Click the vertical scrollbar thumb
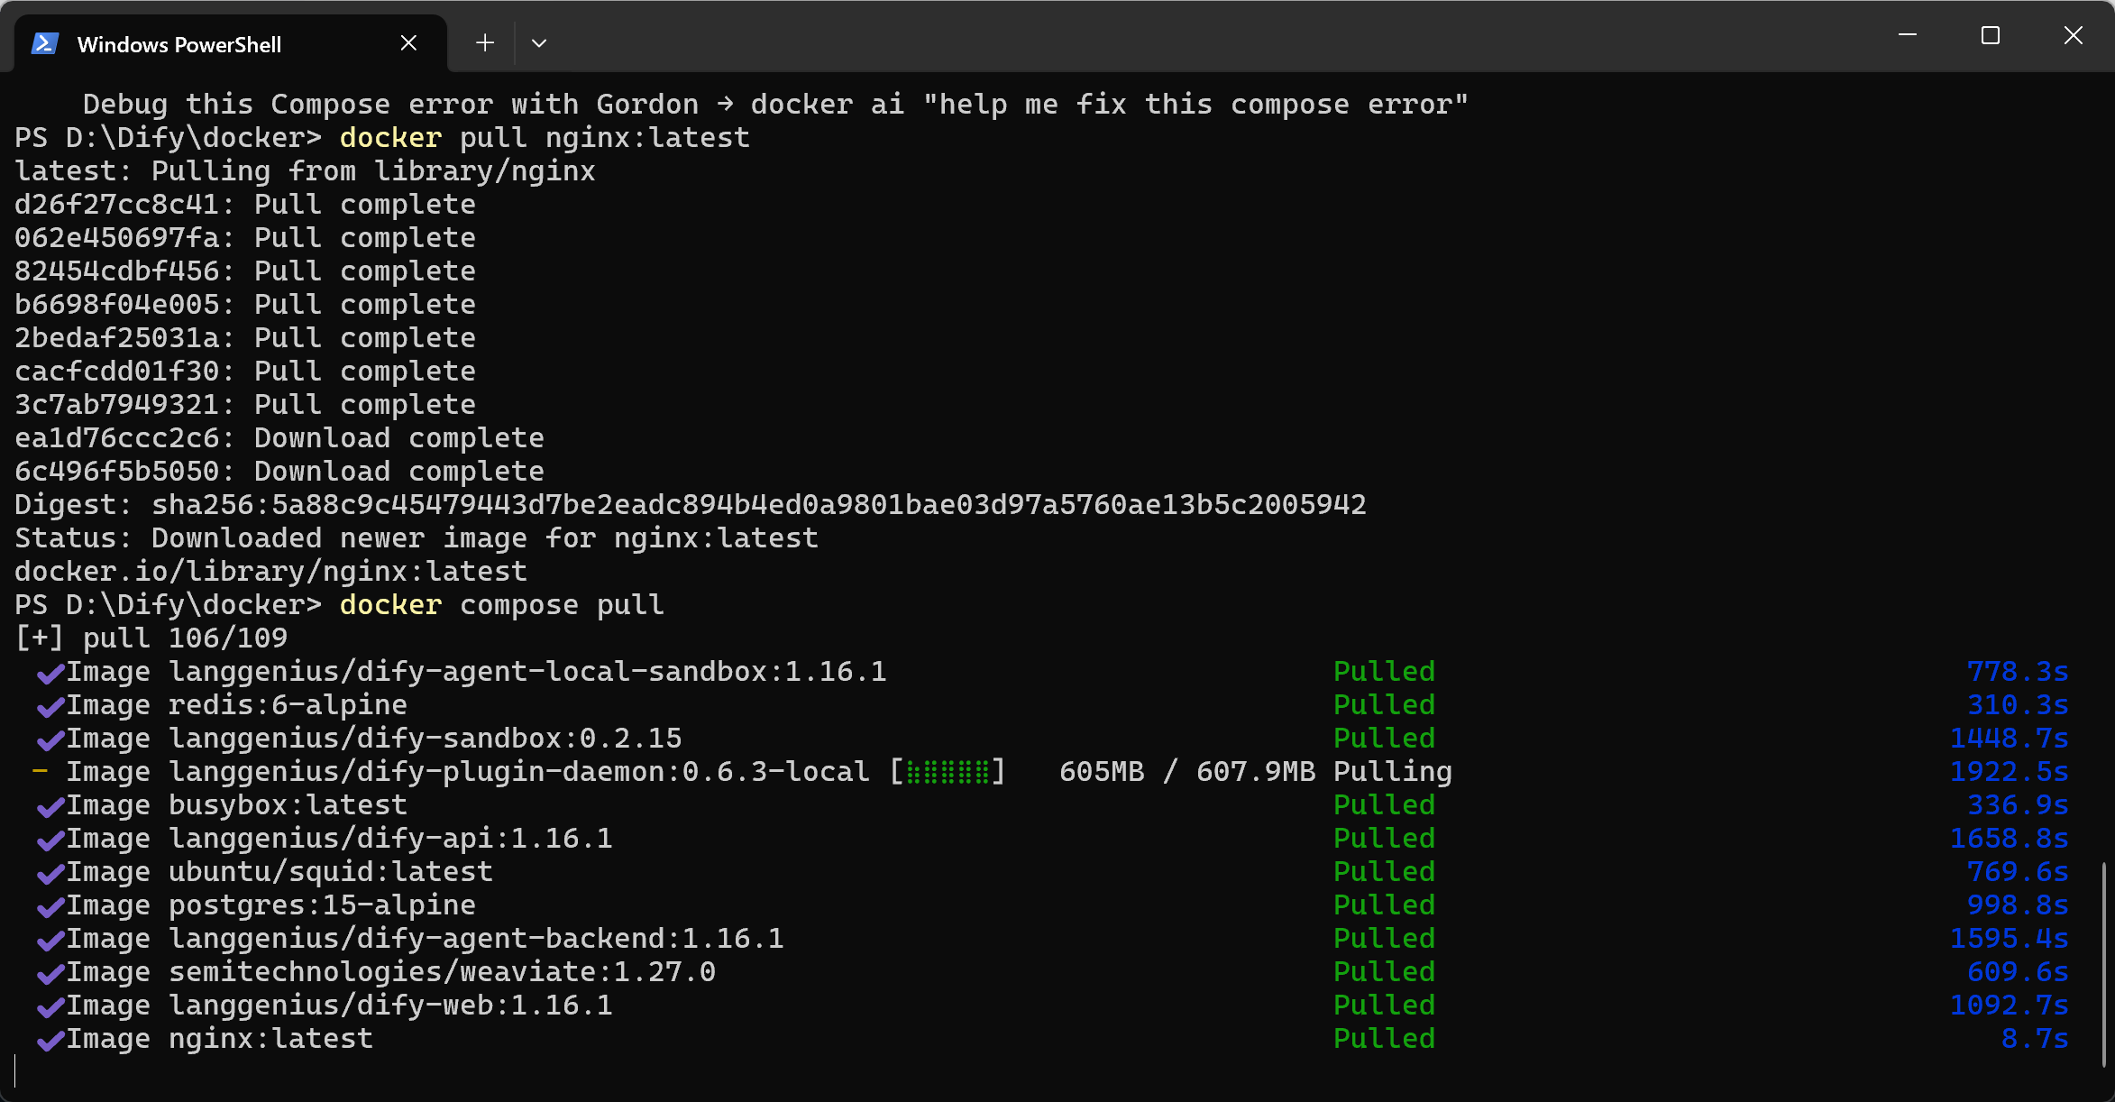Viewport: 2115px width, 1102px height. [x=2104, y=964]
